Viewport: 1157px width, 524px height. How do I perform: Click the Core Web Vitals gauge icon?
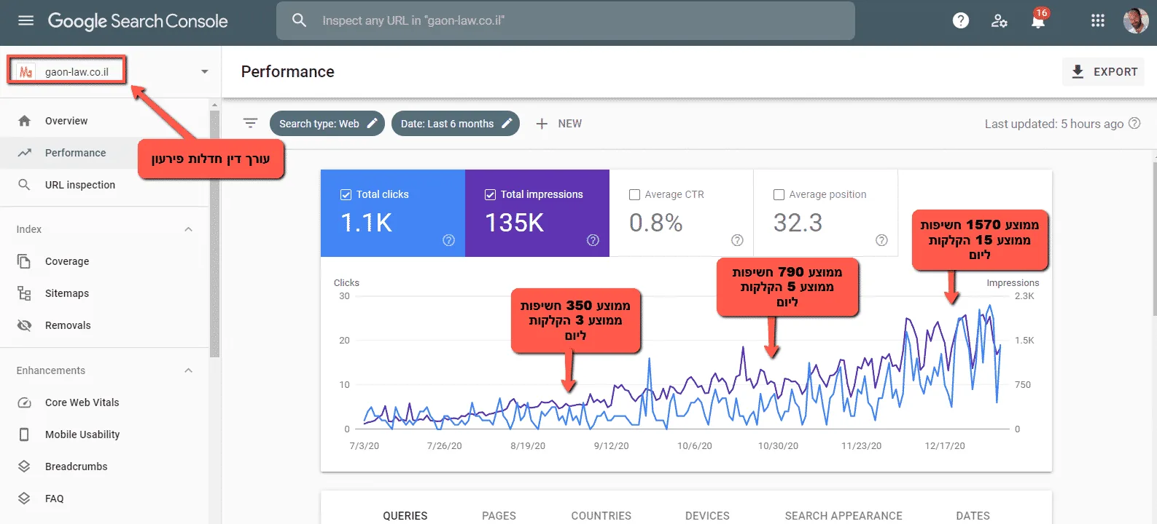(x=24, y=402)
